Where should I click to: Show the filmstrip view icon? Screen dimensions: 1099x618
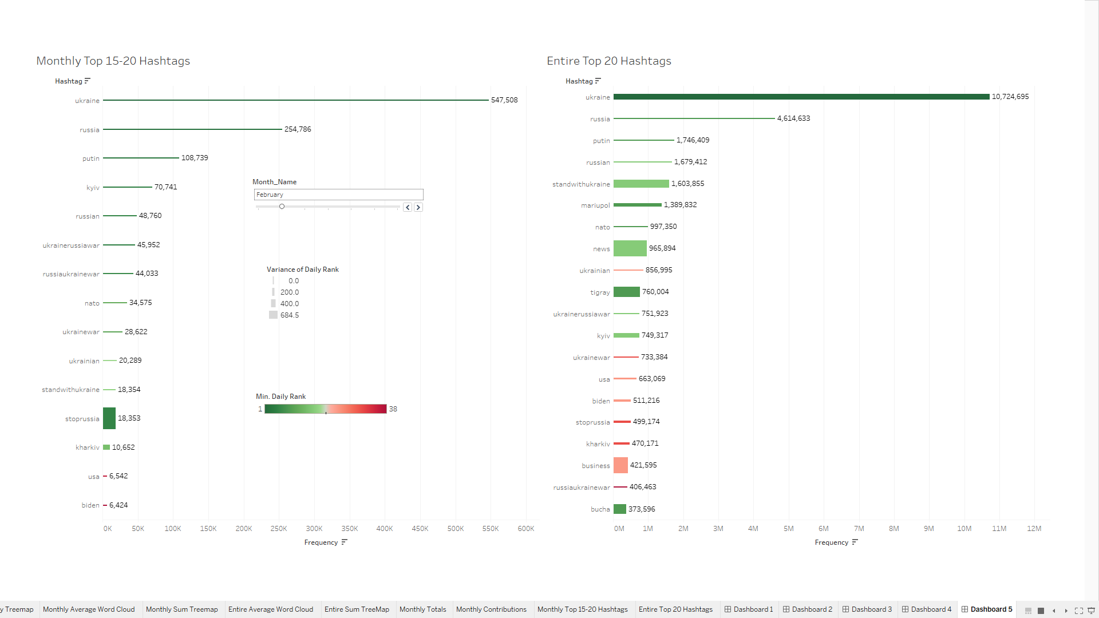point(1028,611)
